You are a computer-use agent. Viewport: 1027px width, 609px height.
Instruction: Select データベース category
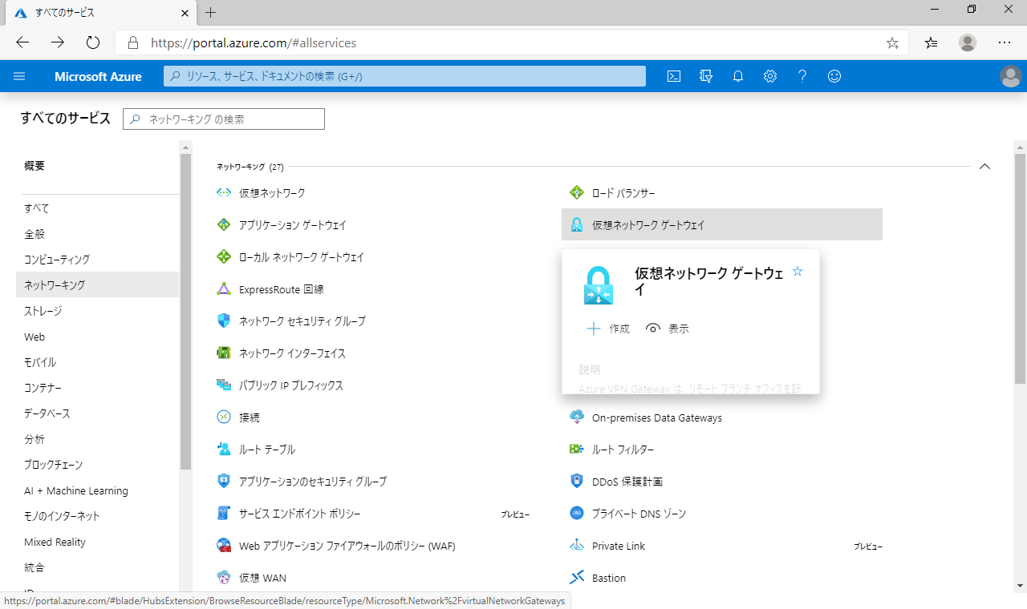coord(47,413)
